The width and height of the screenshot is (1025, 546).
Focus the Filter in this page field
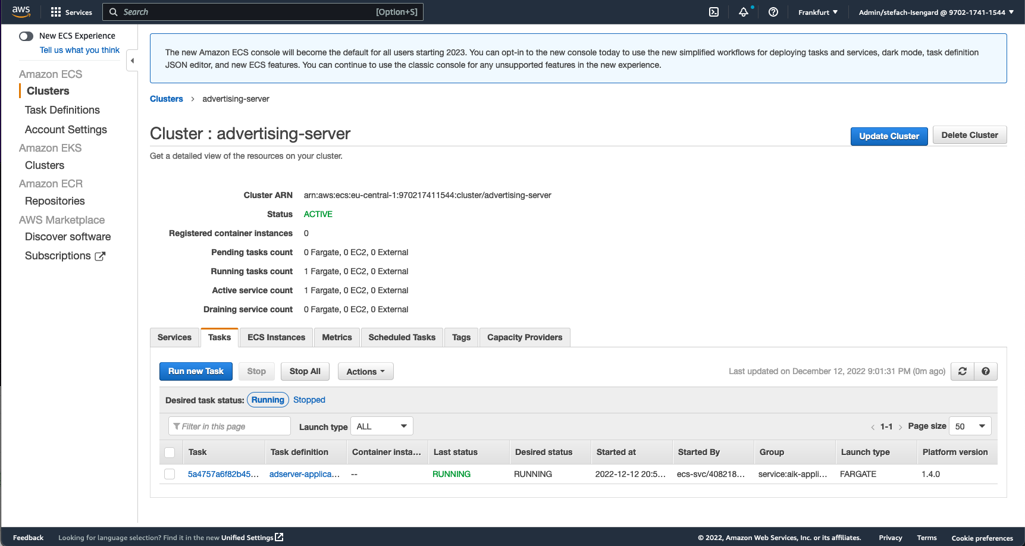230,426
